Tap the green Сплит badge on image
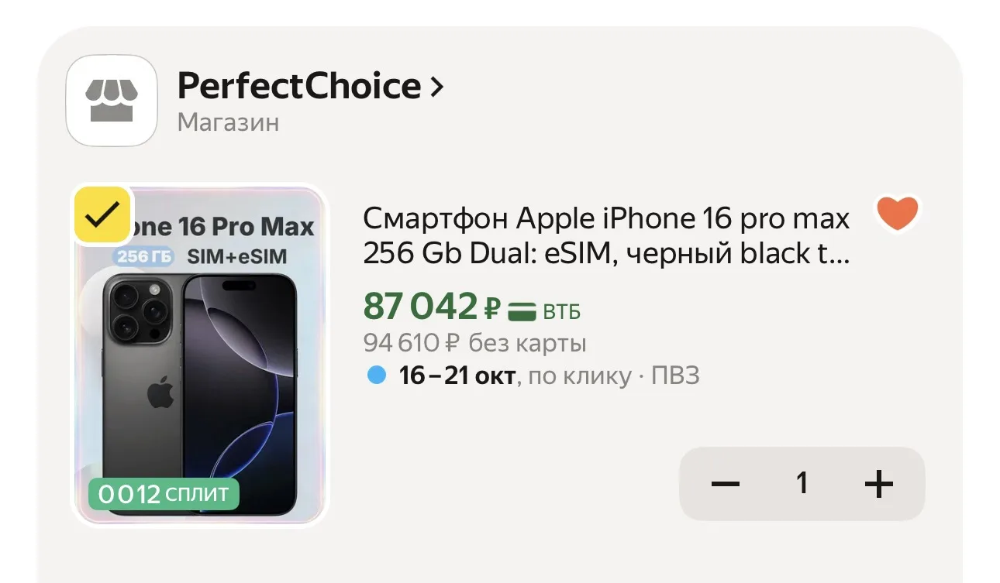The image size is (1000, 583). point(164,494)
